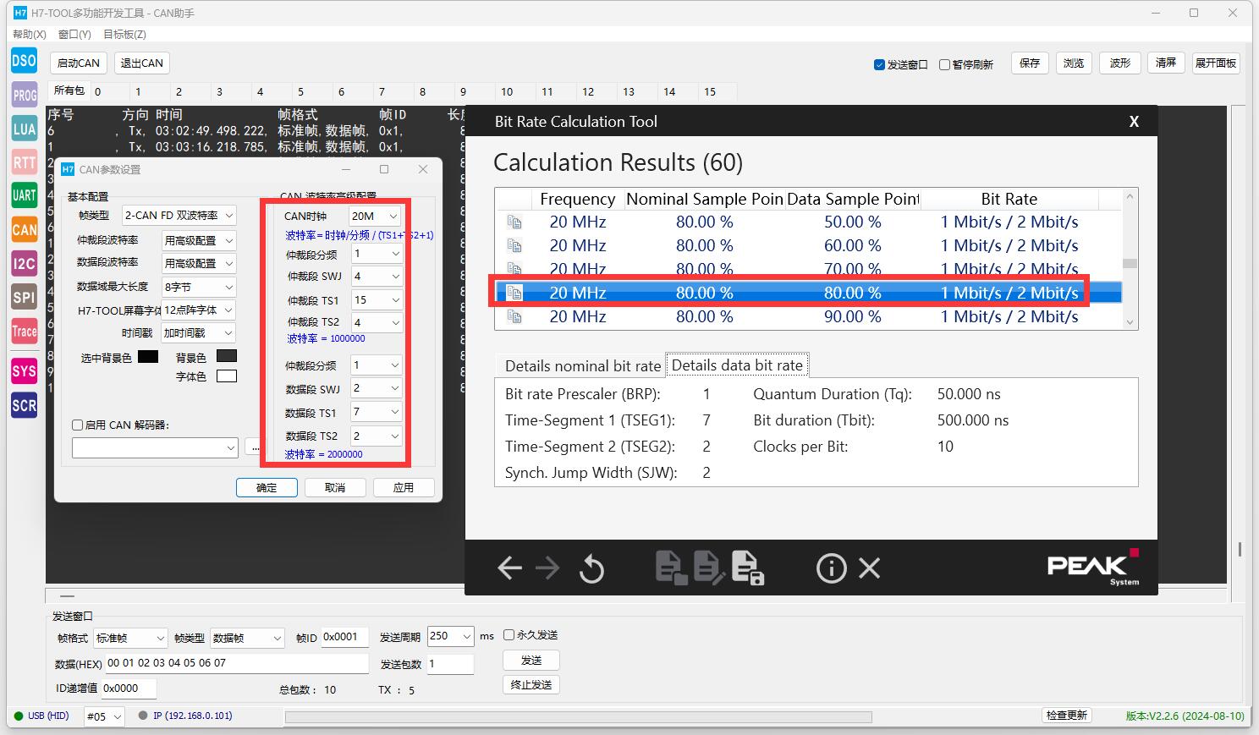Screen dimensions: 1259x735
Task: Click the 帧ID 0x0001 input field
Action: point(344,637)
